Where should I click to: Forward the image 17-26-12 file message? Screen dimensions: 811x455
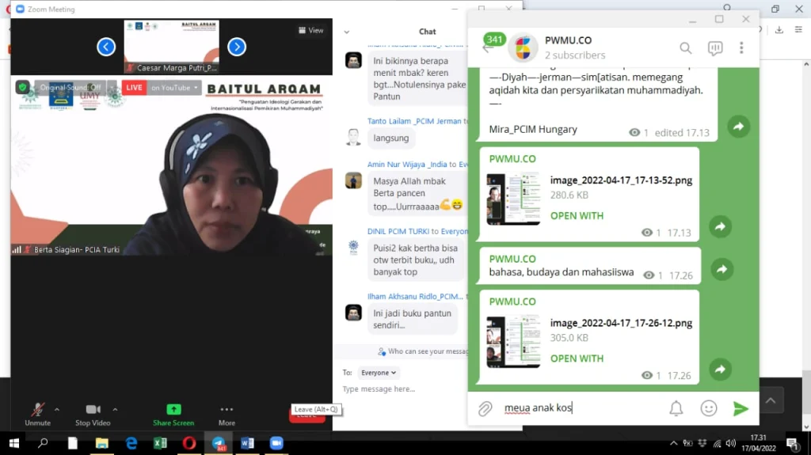point(720,370)
